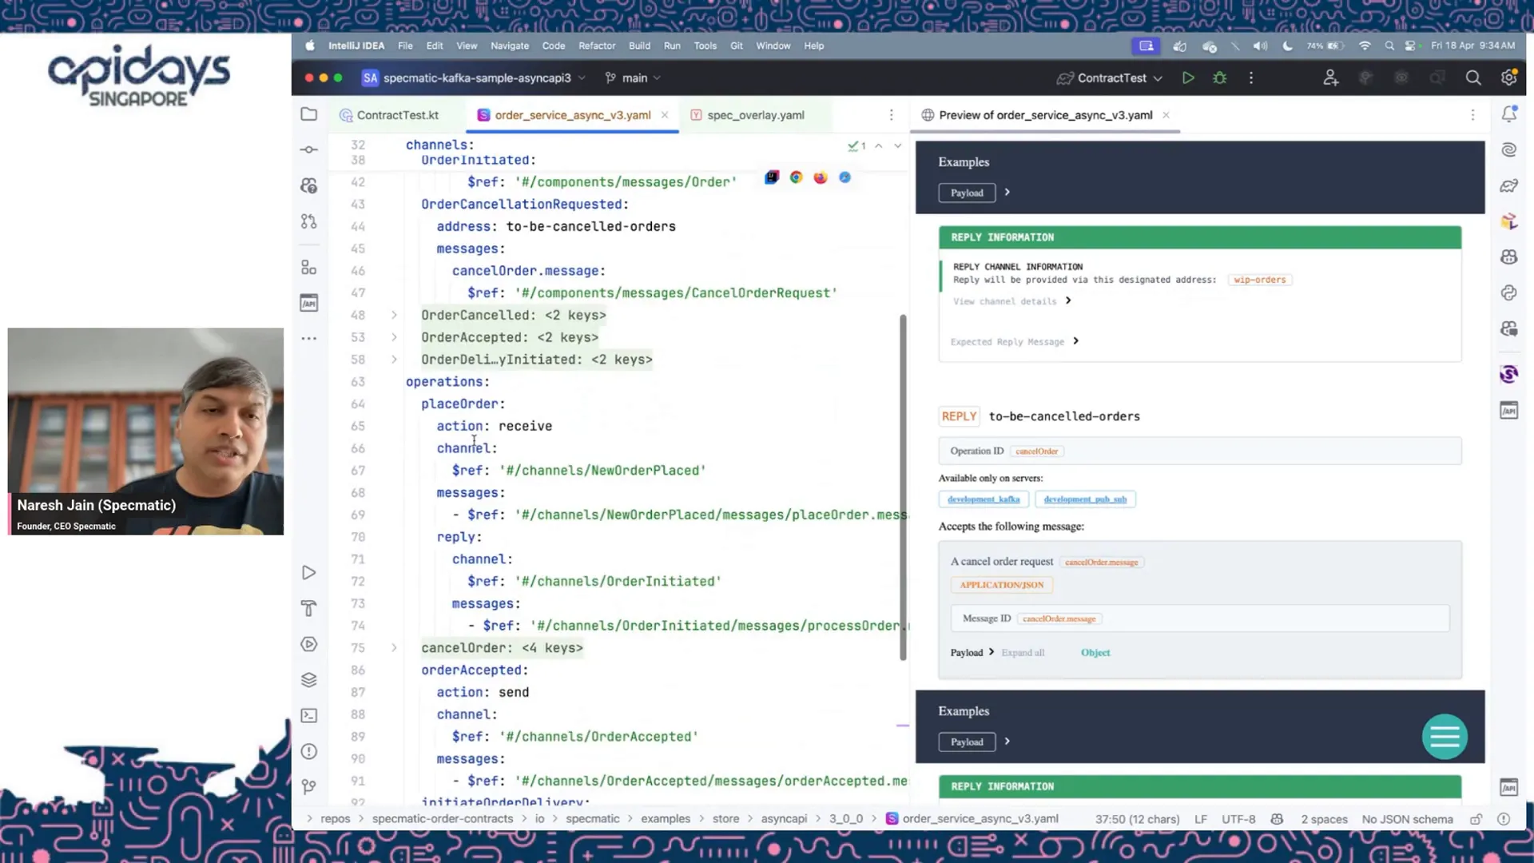Open the Layers tool window icon
This screenshot has height=863, width=1534.
click(308, 680)
